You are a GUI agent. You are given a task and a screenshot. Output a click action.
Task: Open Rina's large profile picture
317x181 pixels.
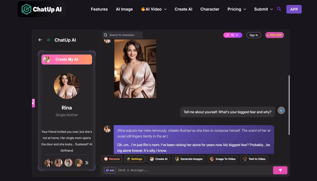coord(67,86)
